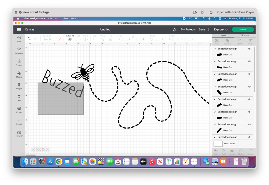The image size is (269, 185).
Task: Open the Images library
Action: (19, 86)
